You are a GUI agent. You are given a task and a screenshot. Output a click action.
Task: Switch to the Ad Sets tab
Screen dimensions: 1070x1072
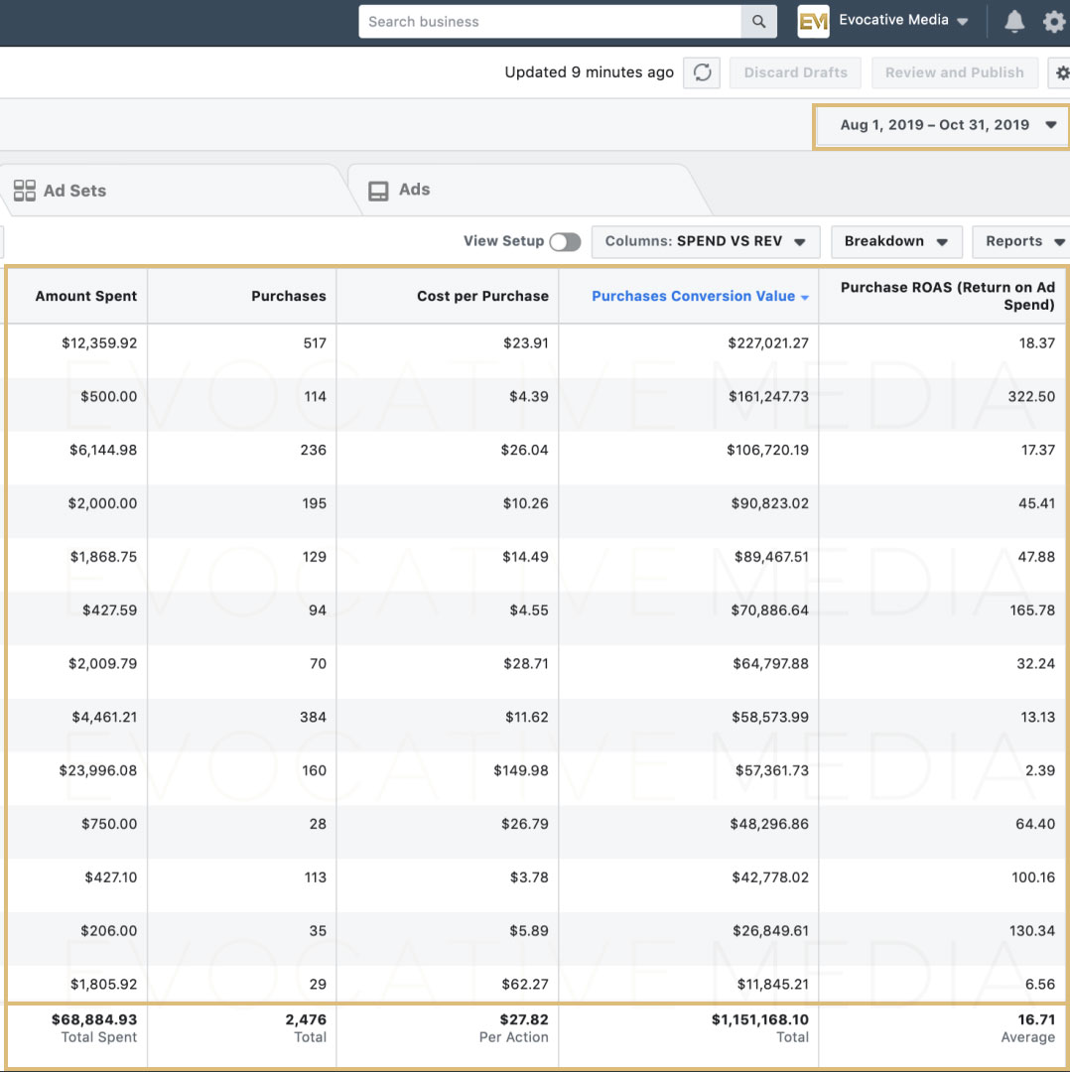[x=74, y=191]
